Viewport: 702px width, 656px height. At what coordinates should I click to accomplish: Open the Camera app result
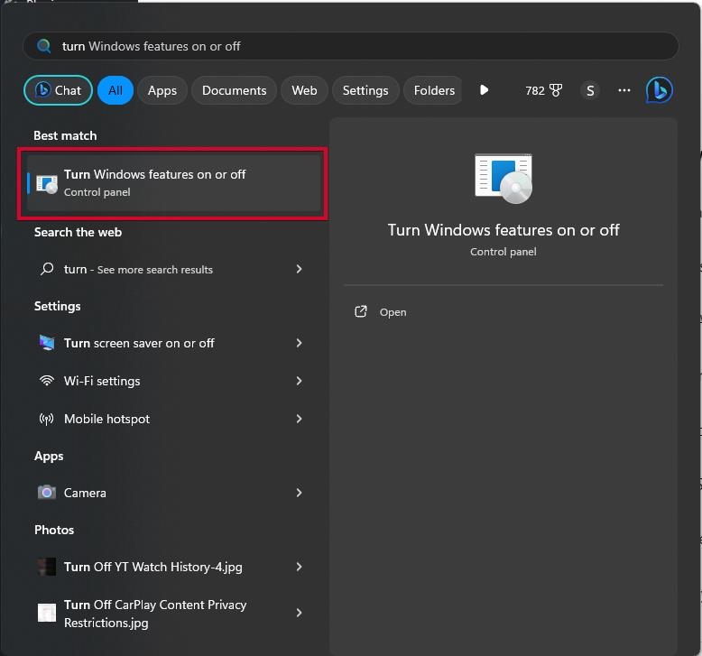(x=85, y=493)
